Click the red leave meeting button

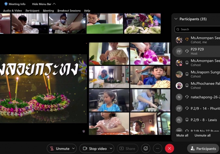(x=170, y=148)
